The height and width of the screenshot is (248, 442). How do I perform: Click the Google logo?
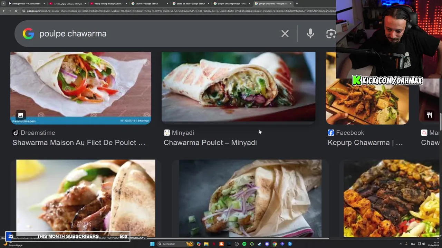[x=28, y=33]
